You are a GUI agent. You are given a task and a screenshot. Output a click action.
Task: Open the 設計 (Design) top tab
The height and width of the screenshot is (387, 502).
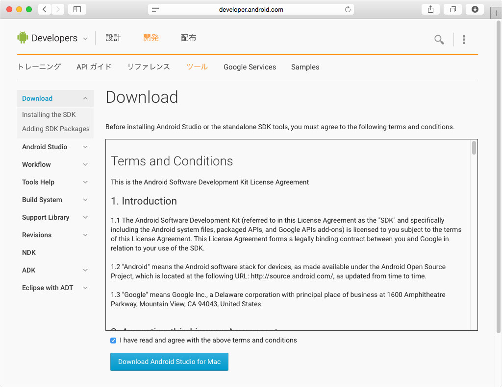coord(113,38)
